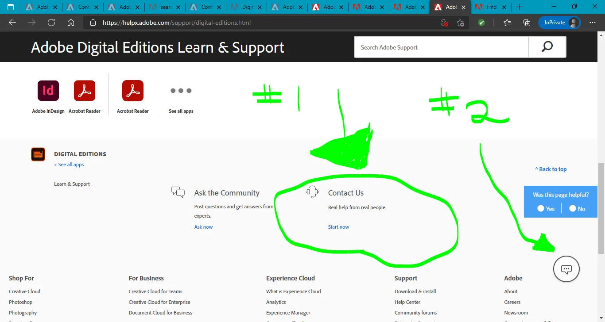Click the magnifier search button
Image resolution: width=605 pixels, height=322 pixels.
pos(547,47)
